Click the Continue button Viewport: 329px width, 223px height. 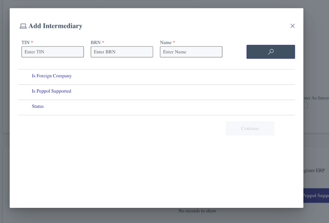250,128
